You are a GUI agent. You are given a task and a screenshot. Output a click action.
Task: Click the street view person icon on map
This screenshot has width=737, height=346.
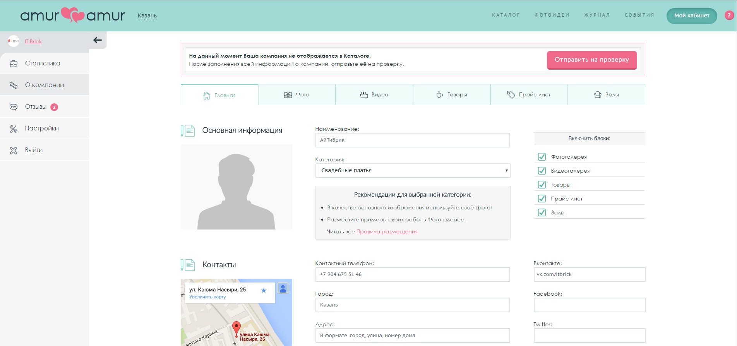pos(283,288)
